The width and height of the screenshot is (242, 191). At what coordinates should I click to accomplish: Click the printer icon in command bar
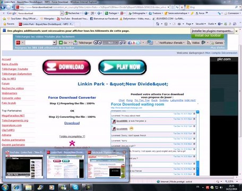(x=179, y=24)
